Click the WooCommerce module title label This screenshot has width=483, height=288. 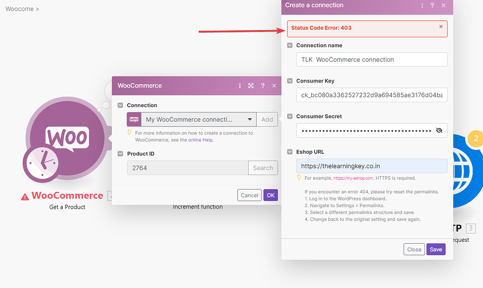click(67, 196)
